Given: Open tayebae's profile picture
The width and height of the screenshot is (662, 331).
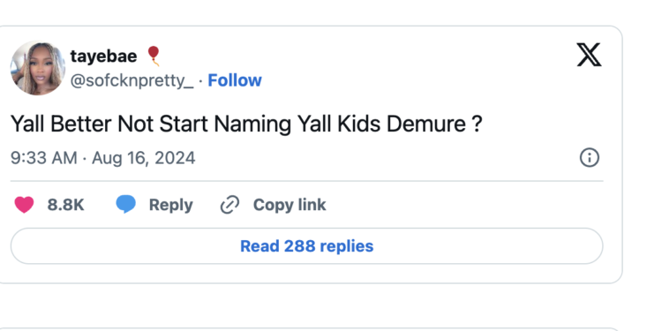Looking at the screenshot, I should click(38, 68).
